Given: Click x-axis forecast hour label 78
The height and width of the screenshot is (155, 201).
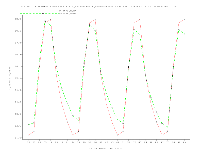Looking at the screenshot, I should pos(173,142).
